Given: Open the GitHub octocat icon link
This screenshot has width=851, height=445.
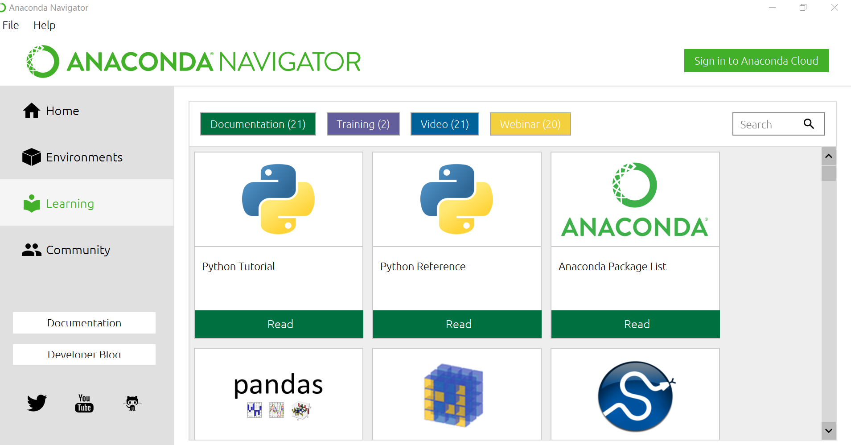Looking at the screenshot, I should click(x=132, y=403).
